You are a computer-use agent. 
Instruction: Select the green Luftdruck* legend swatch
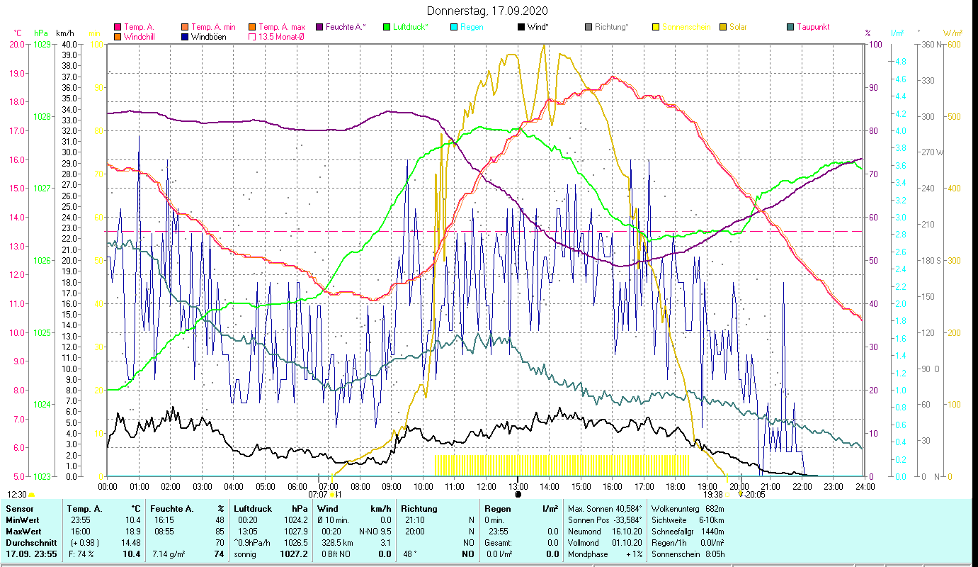(x=386, y=27)
